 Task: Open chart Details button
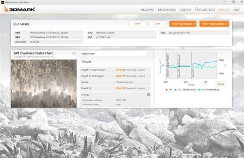221,84
